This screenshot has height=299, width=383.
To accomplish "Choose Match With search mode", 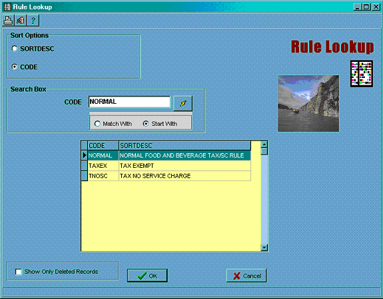I will pos(97,124).
